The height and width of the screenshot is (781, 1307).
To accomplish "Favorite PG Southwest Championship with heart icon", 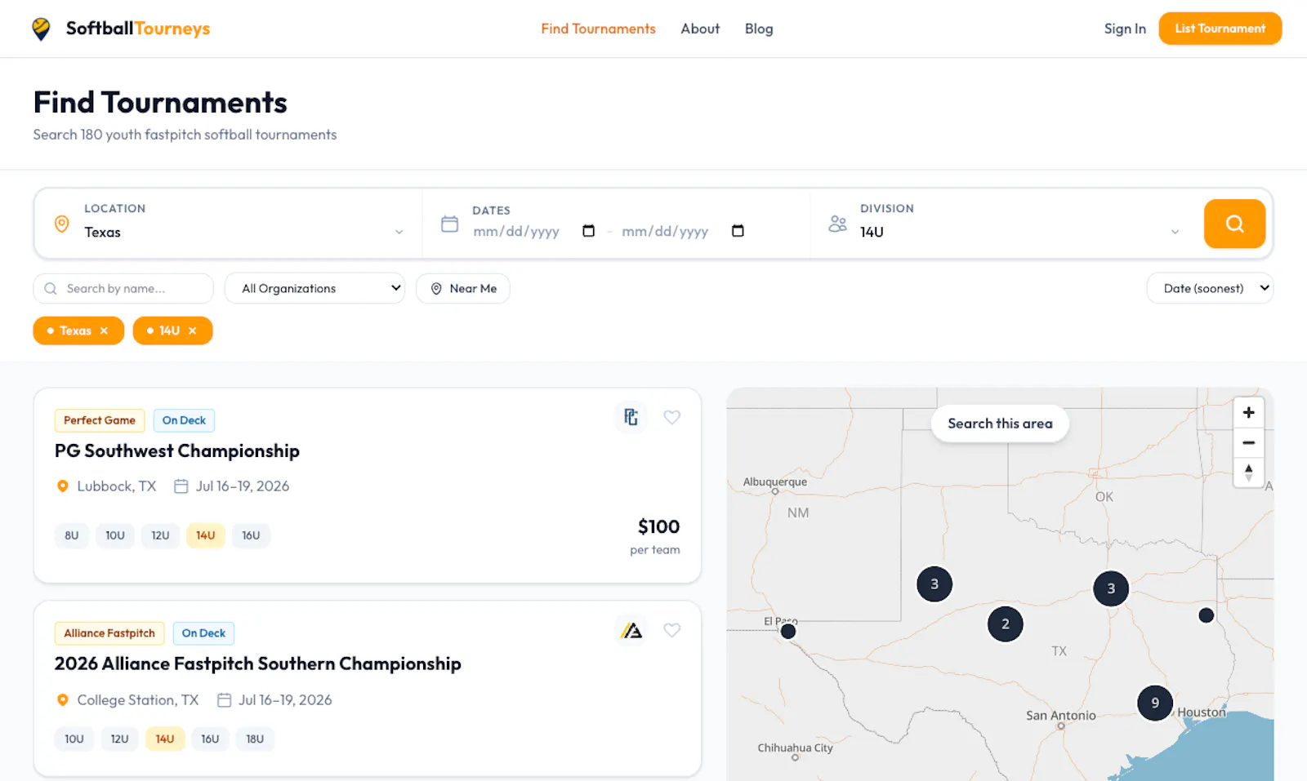I will [x=671, y=417].
